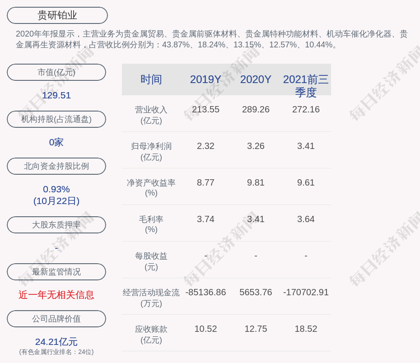Click the 大股东质押率 label pill
This screenshot has height=363, width=420.
coord(56,225)
